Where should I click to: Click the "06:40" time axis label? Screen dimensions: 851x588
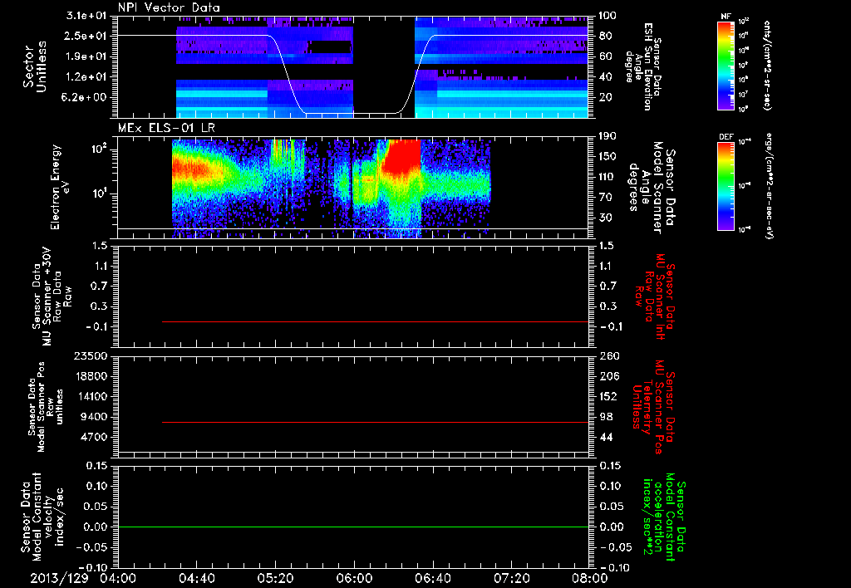pyautogui.click(x=432, y=578)
